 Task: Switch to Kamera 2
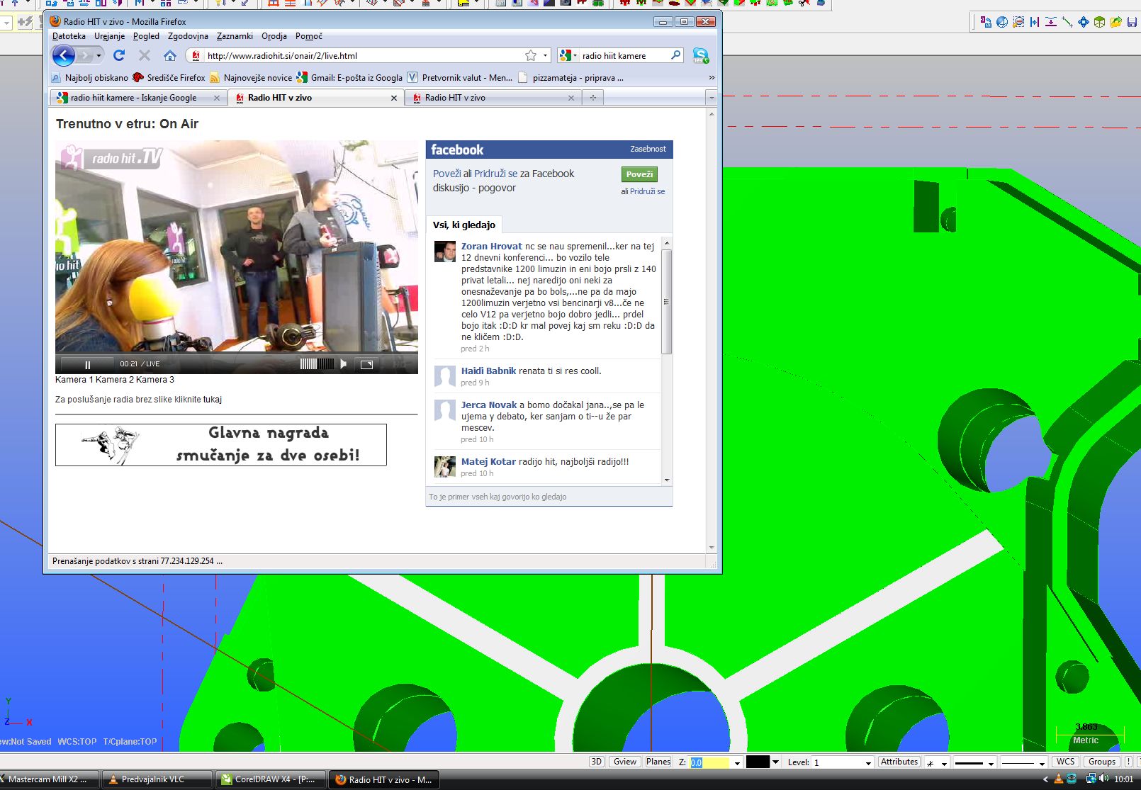coord(113,380)
